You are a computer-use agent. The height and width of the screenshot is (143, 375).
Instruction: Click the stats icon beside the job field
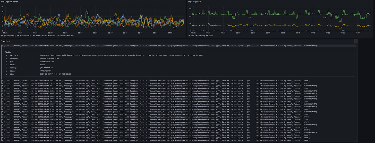pos(6,61)
